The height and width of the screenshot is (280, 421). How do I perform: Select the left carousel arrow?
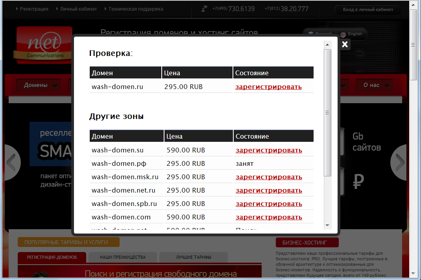tap(12, 162)
